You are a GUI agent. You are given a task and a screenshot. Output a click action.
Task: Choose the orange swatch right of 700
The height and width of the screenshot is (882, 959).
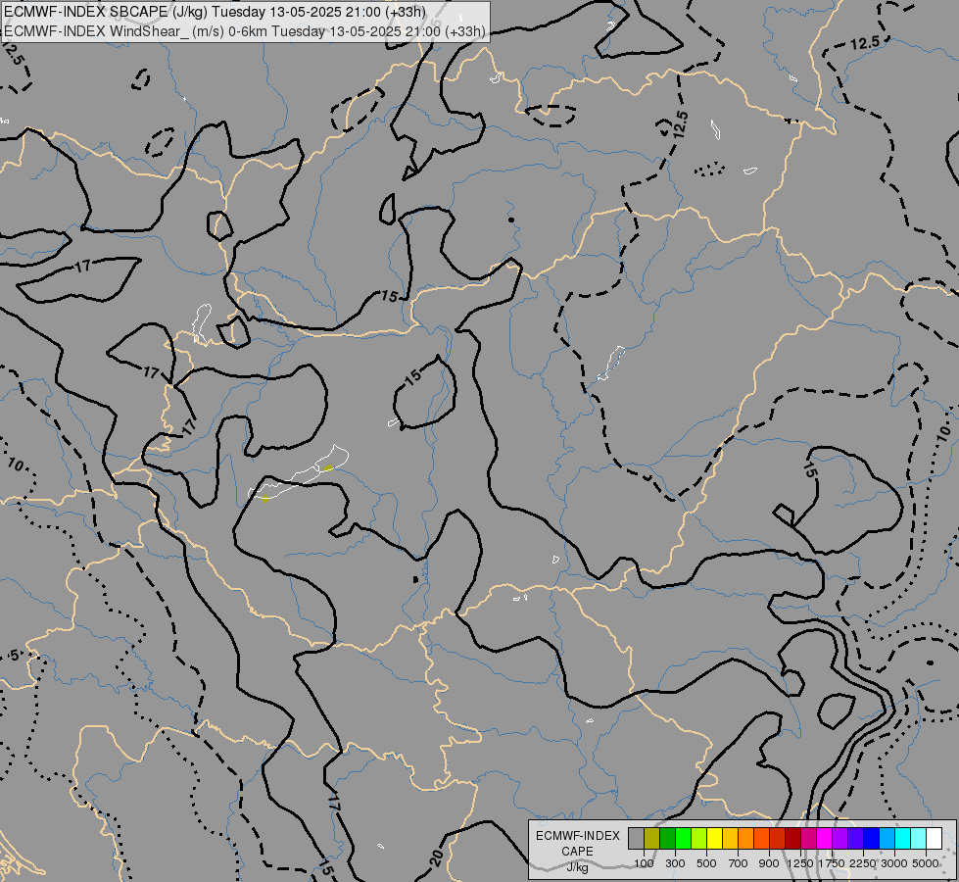coord(746,839)
